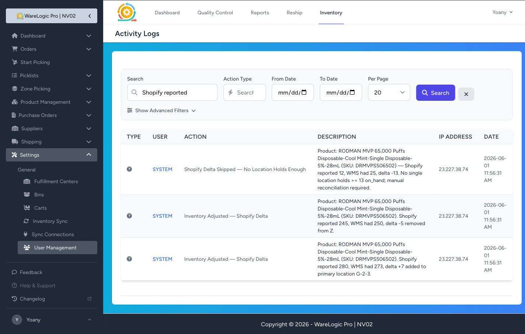The image size is (525, 334).
Task: Click the Settings tools icon
Action: (14, 155)
